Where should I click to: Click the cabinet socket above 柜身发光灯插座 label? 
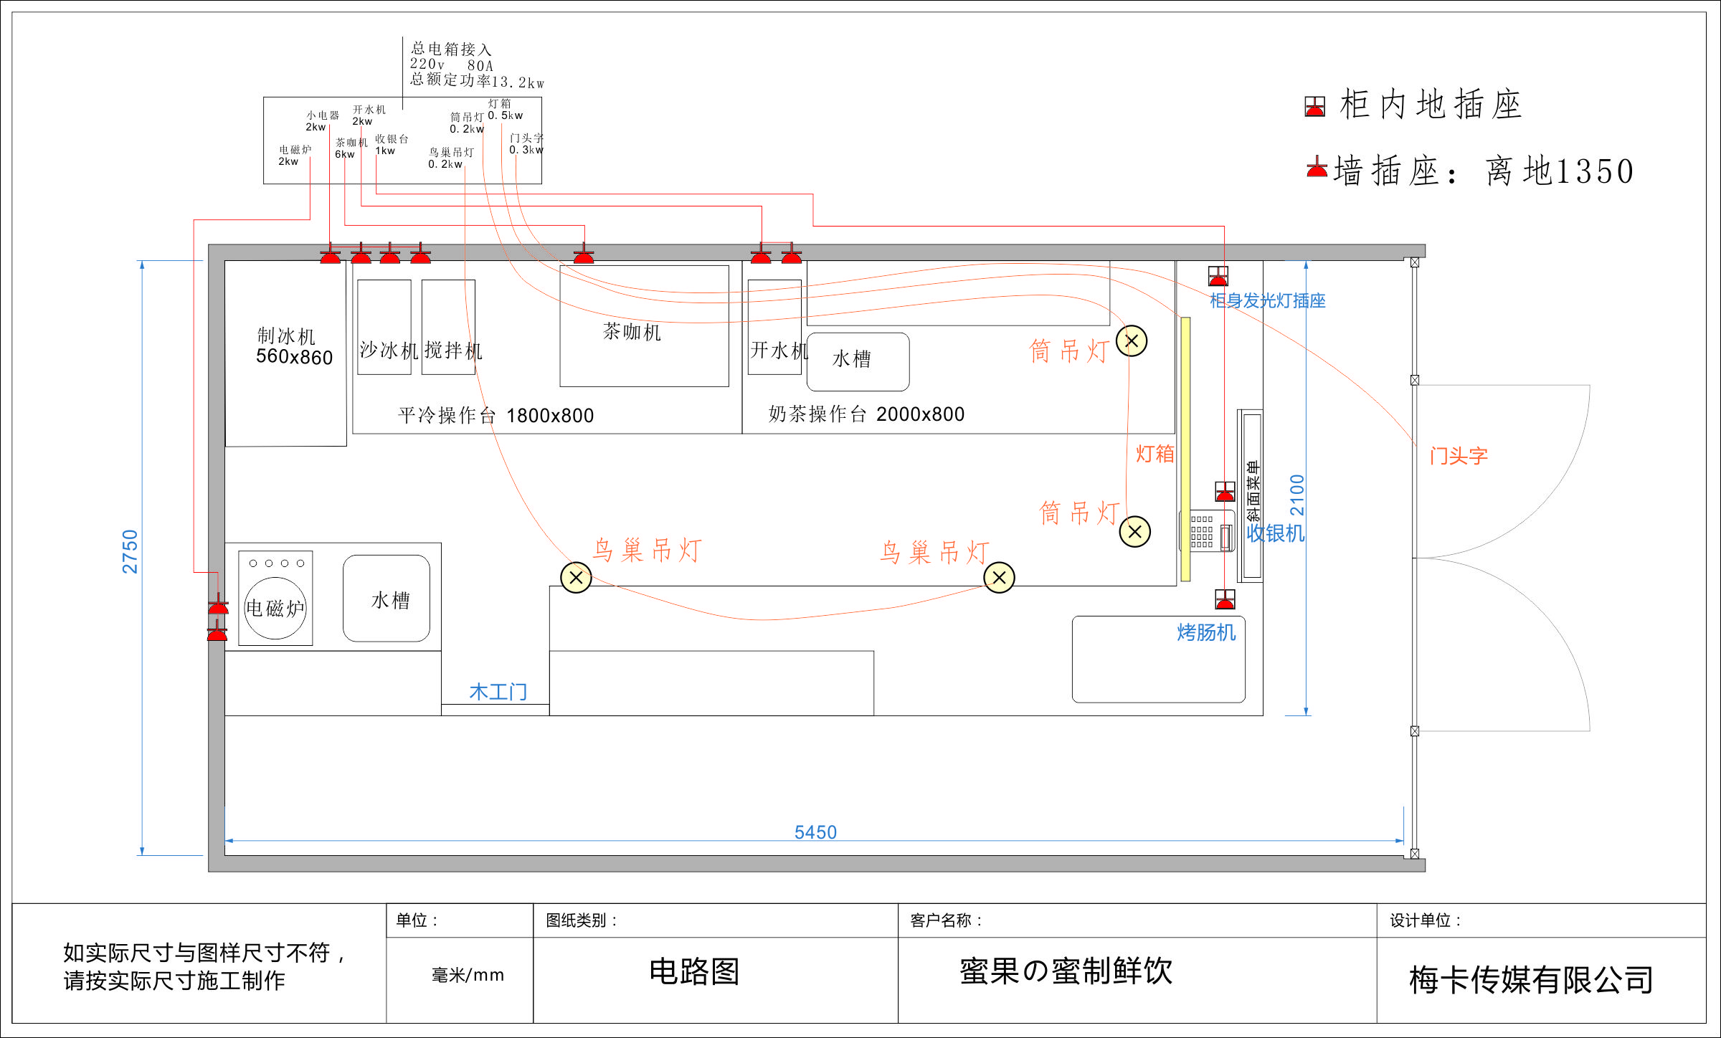[1218, 276]
